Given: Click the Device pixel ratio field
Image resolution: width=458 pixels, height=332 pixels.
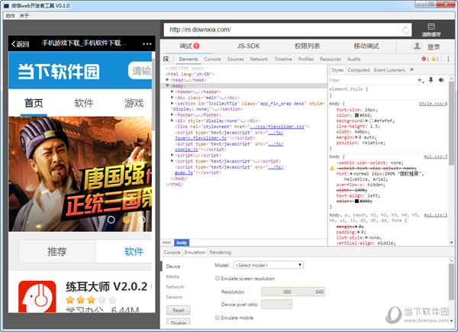Looking at the screenshot, I should pos(277,305).
